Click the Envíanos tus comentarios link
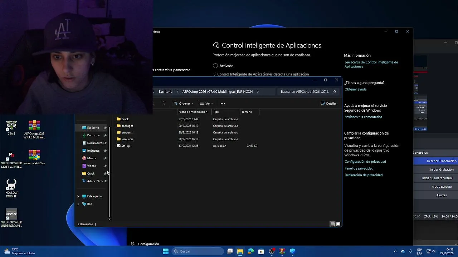458x257 pixels. click(363, 117)
